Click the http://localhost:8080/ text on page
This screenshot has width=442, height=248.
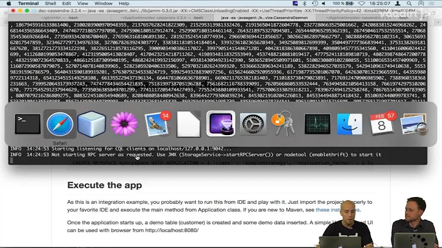(172, 230)
